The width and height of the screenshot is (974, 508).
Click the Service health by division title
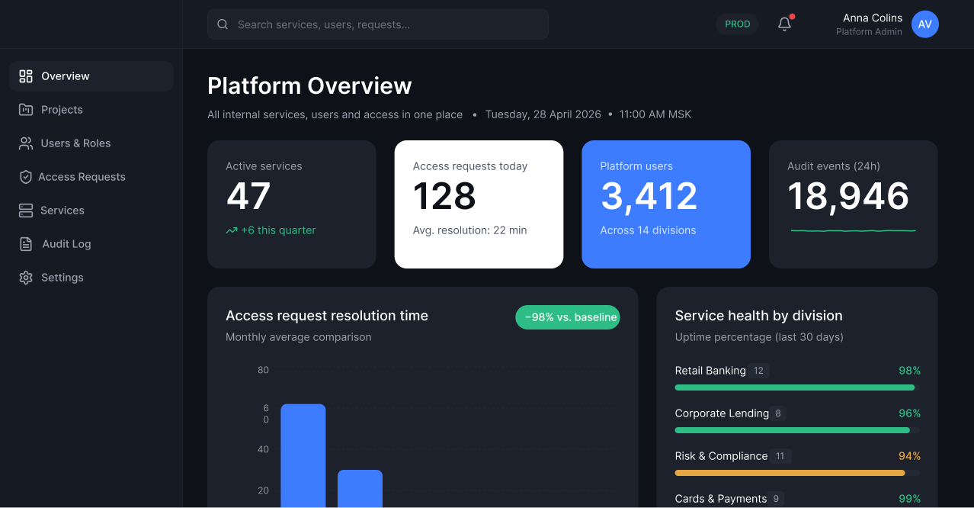(759, 316)
